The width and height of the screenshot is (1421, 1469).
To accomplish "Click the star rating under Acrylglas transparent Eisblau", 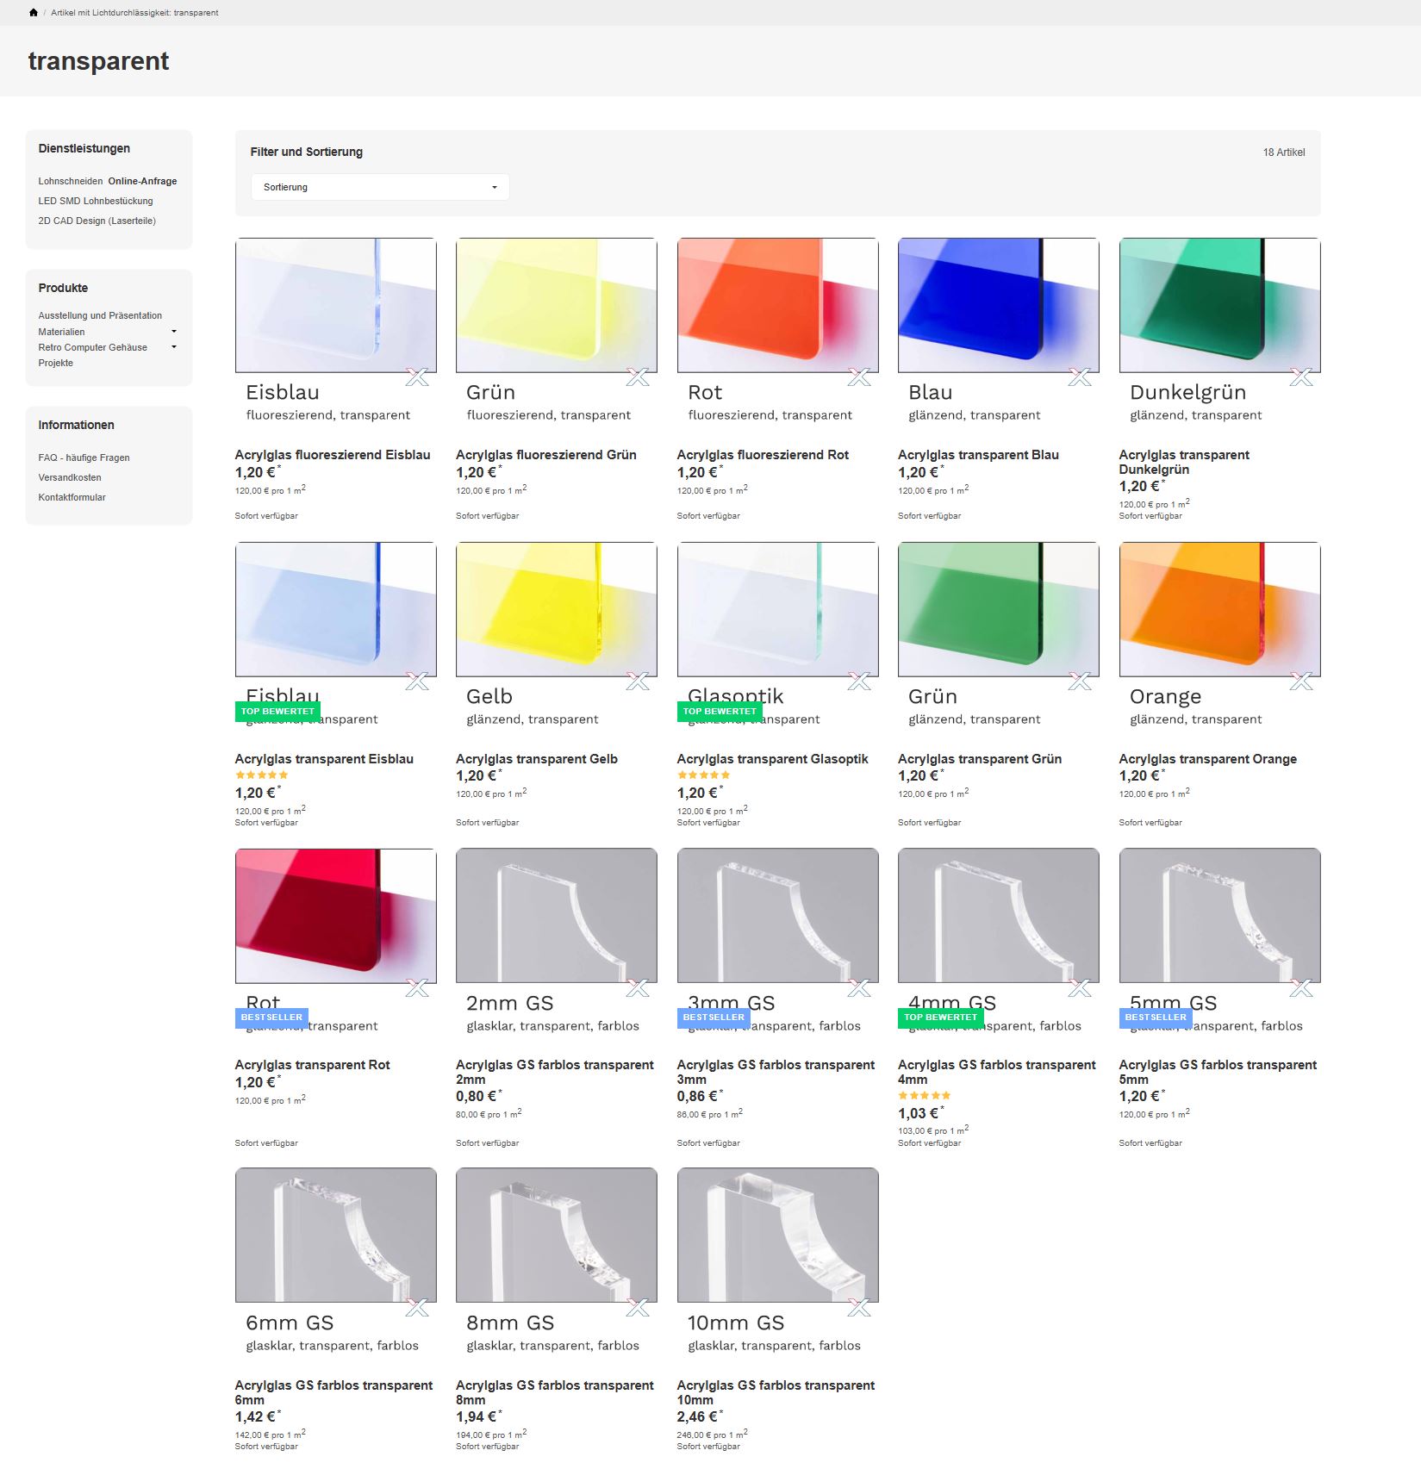I will click(x=261, y=775).
